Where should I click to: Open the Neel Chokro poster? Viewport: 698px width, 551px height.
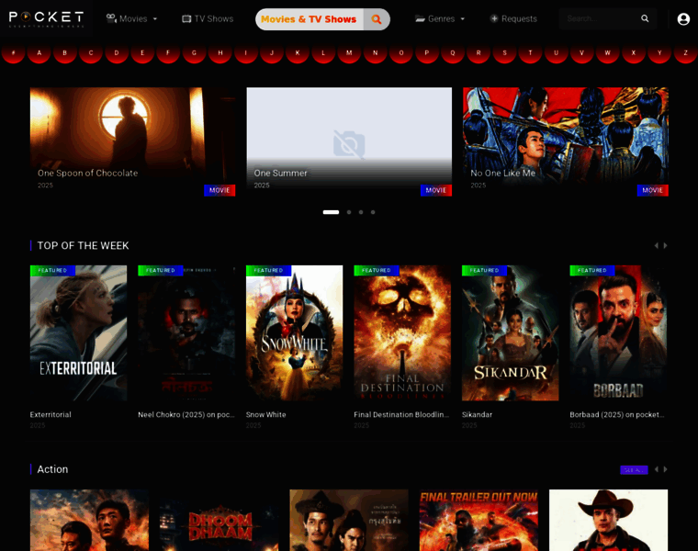[x=186, y=333]
